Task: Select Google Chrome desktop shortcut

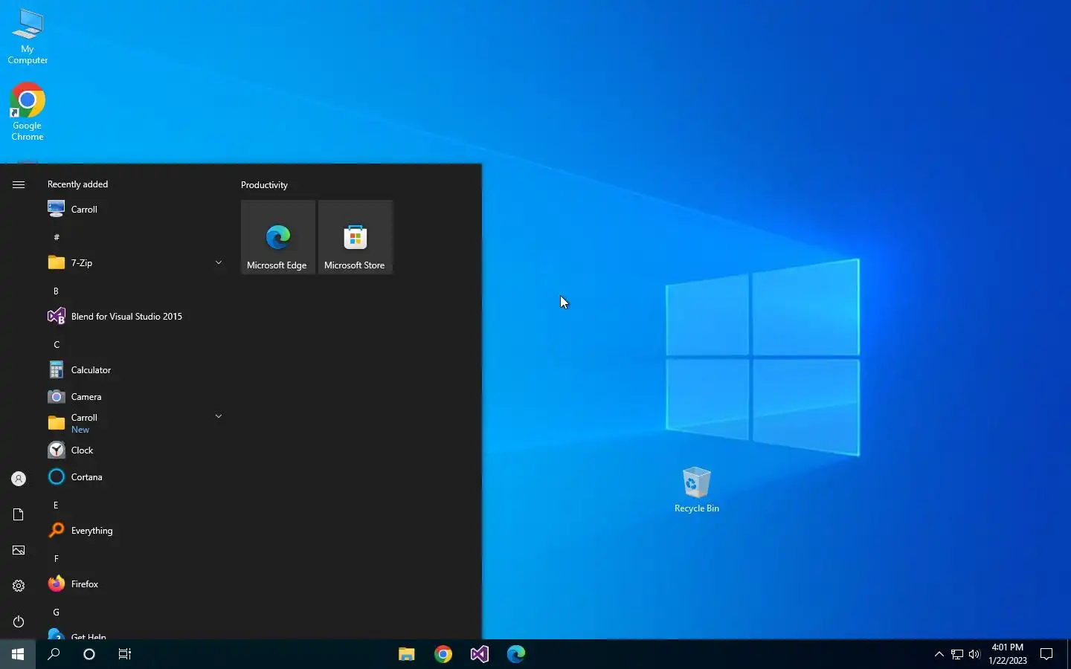Action: pos(28,111)
